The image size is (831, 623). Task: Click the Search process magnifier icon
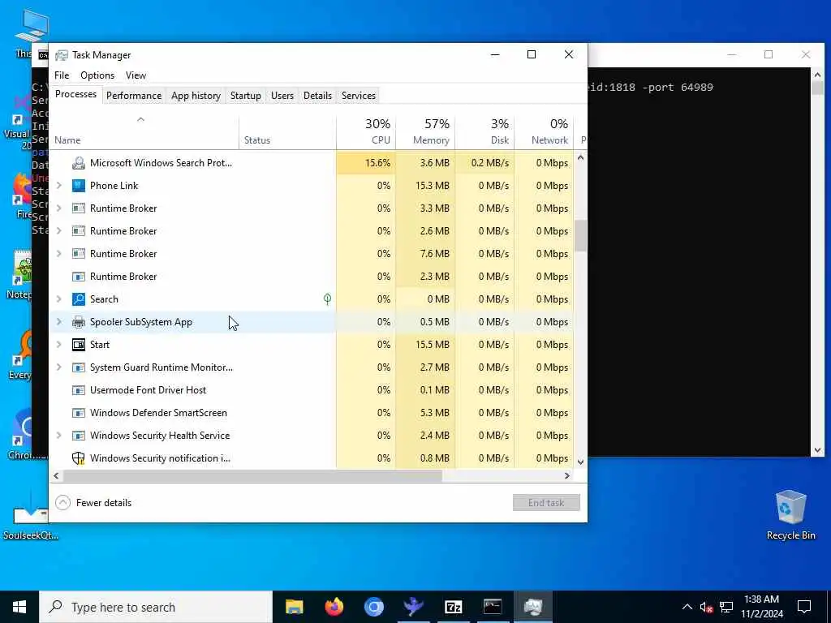tap(79, 299)
